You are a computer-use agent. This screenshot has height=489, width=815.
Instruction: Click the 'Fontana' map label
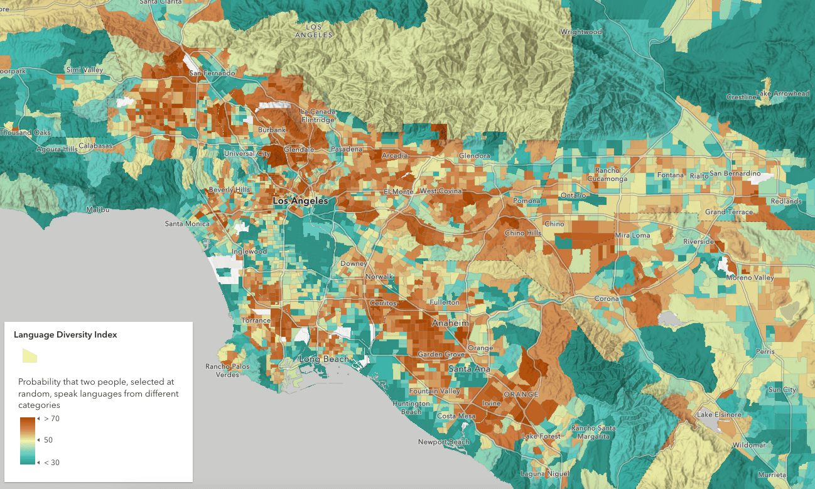[x=669, y=175]
